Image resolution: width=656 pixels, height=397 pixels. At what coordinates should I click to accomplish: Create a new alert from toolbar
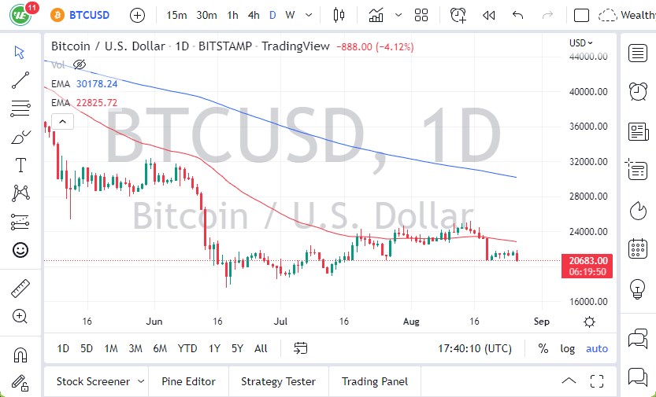click(x=458, y=15)
